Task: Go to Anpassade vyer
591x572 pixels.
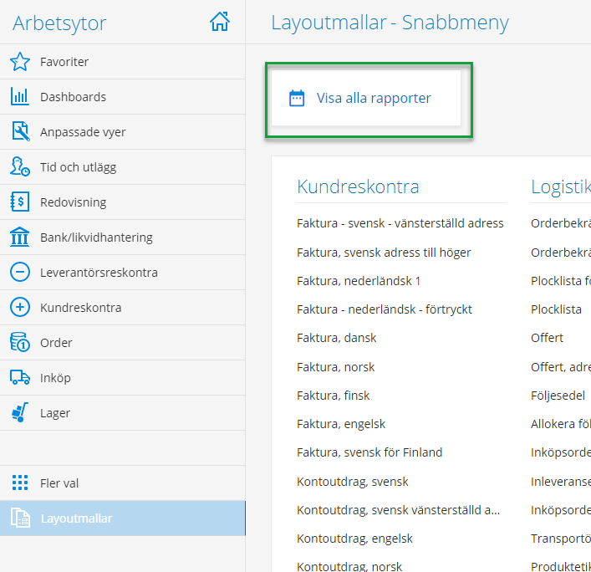Action: tap(123, 132)
